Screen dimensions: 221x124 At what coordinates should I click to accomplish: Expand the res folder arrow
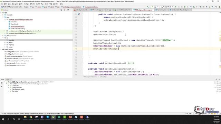coord(3,38)
